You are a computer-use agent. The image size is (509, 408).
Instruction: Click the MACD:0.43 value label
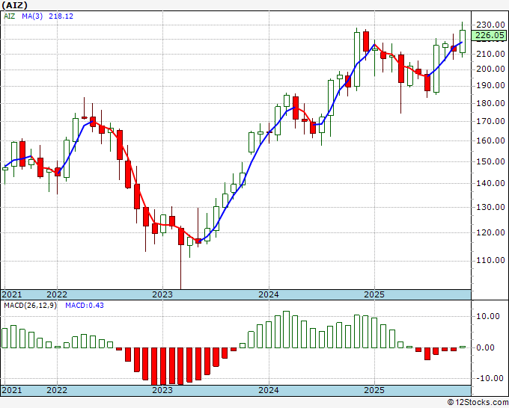click(x=85, y=306)
